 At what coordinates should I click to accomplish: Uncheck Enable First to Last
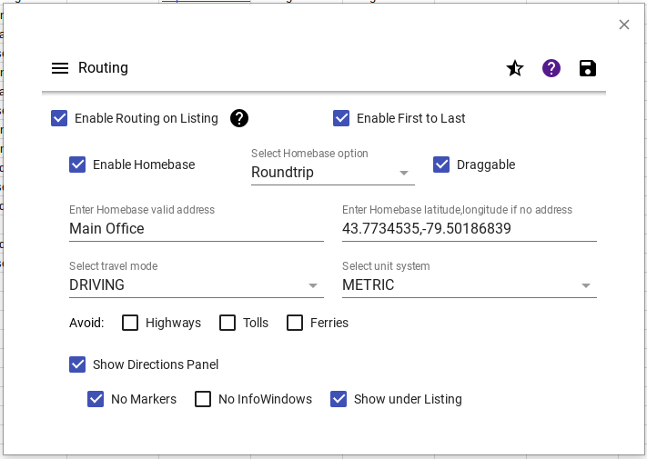coord(342,118)
